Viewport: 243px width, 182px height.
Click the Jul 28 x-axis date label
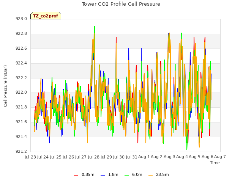94,157
